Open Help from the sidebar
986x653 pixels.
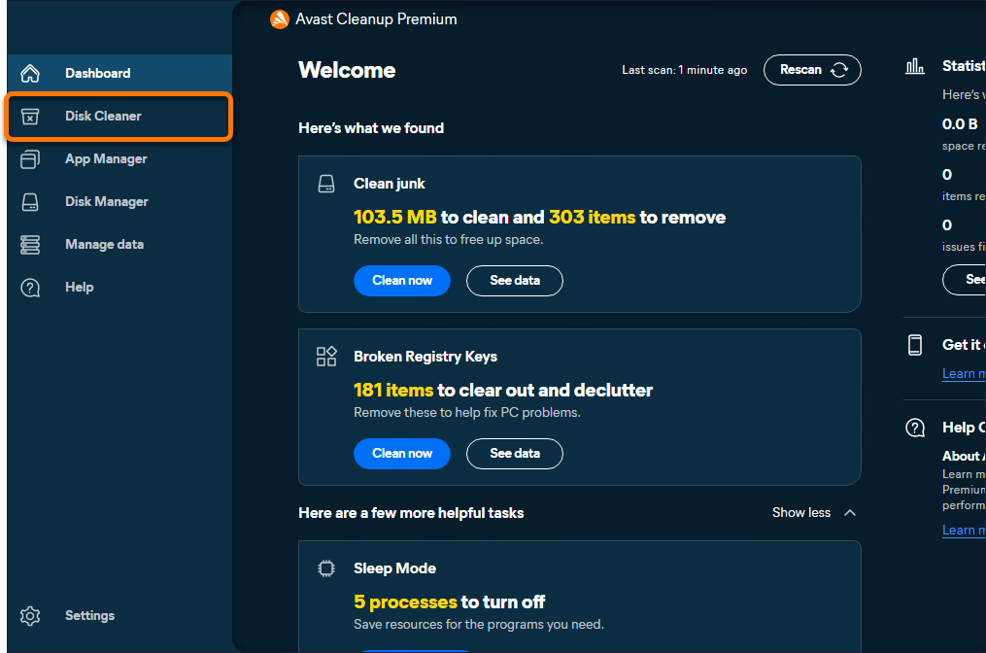119,288
